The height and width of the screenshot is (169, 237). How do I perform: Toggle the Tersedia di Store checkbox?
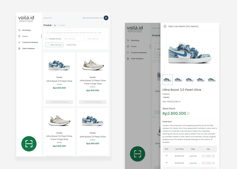click(47, 39)
